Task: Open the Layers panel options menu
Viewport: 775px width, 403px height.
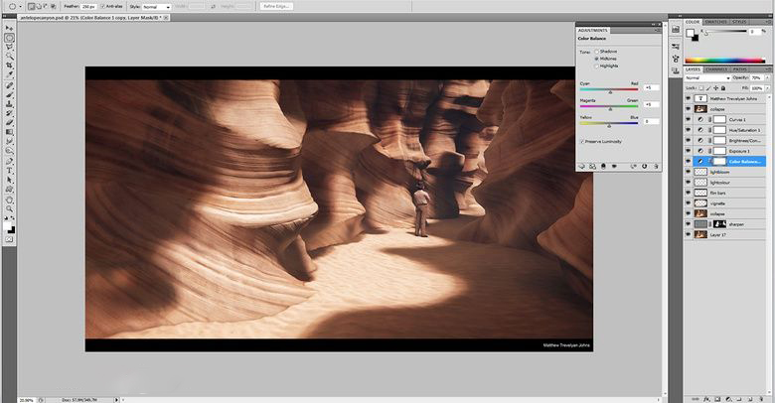Action: pos(767,69)
